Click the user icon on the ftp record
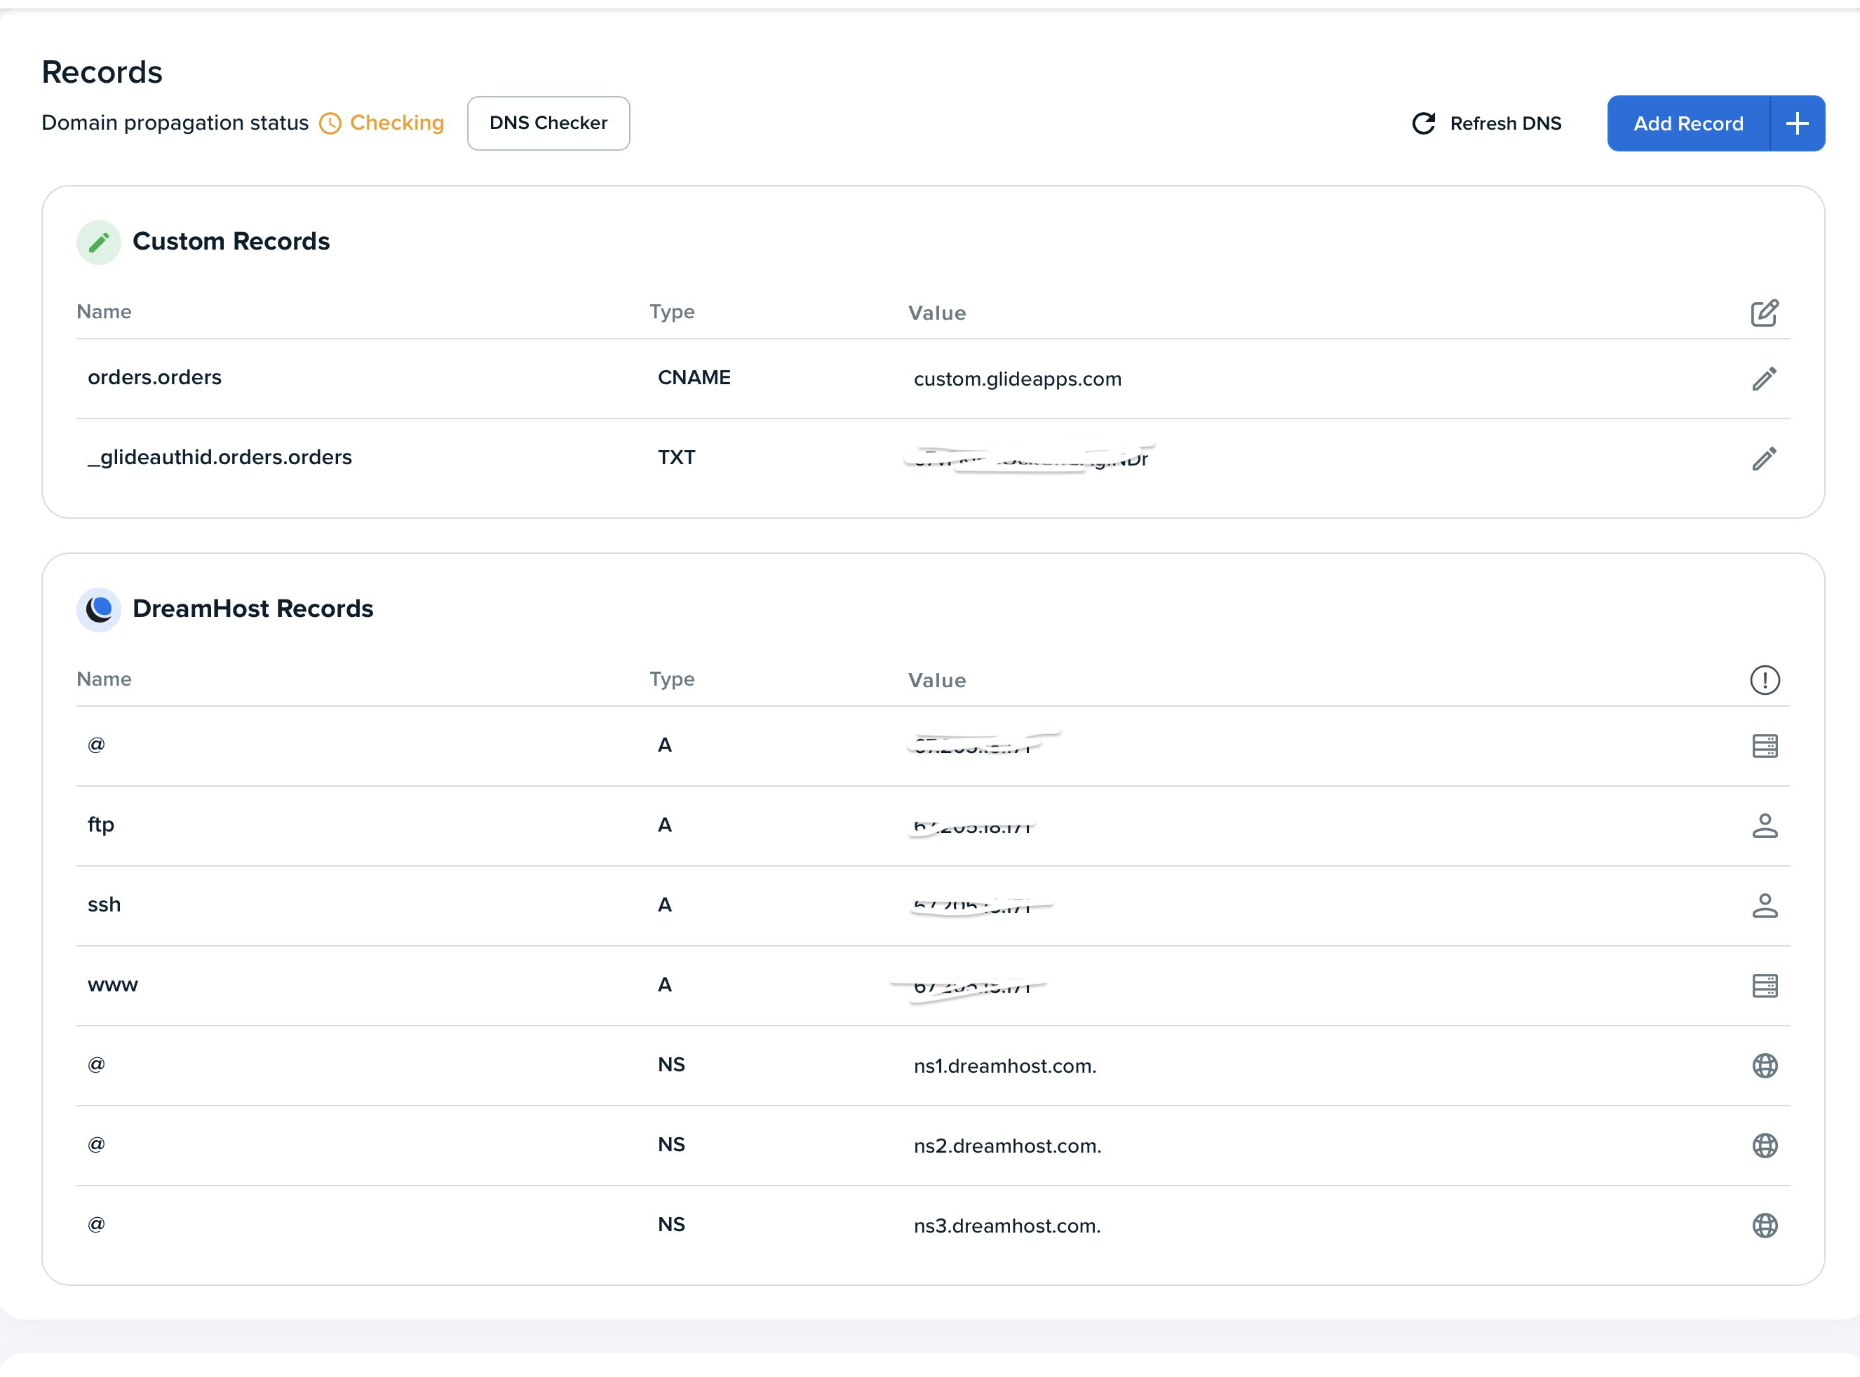This screenshot has height=1377, width=1860. coord(1764,825)
